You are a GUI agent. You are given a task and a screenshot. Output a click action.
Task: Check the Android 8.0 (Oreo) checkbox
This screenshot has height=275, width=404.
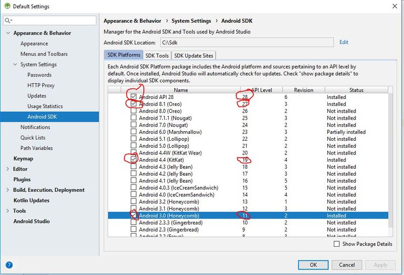point(133,111)
